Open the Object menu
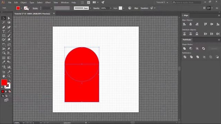This screenshot has width=221, height=124. [23, 2]
